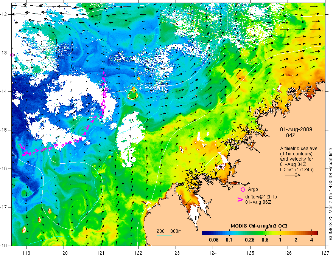Click the cyan 200m isobath legend line

pyautogui.click(x=164, y=235)
